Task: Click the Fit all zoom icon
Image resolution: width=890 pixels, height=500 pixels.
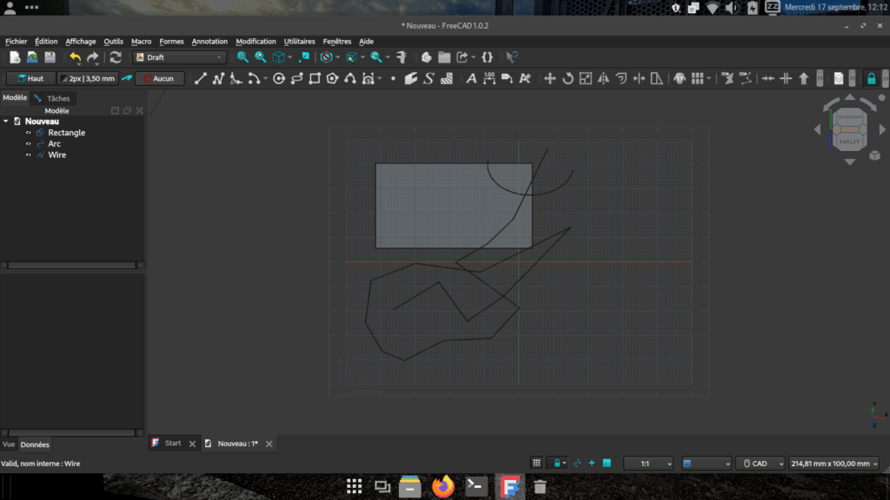Action: coord(242,57)
